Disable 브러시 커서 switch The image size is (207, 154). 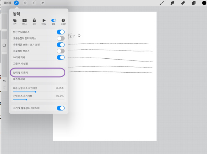click(61, 57)
